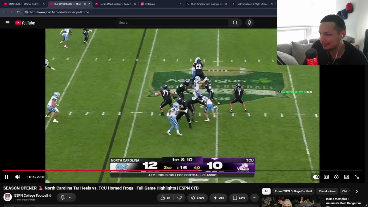Go to YouTube home via logo

click(x=25, y=23)
